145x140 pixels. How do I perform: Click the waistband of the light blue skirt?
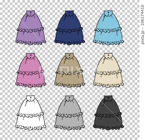(x=108, y=13)
